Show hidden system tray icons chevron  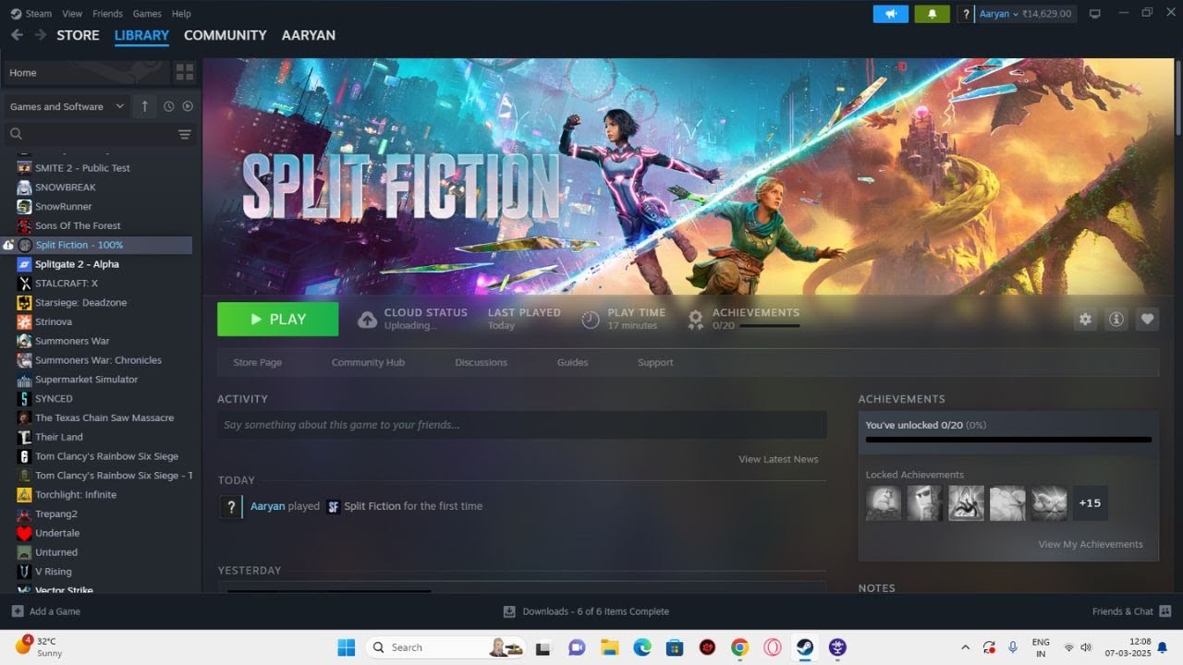click(x=965, y=647)
